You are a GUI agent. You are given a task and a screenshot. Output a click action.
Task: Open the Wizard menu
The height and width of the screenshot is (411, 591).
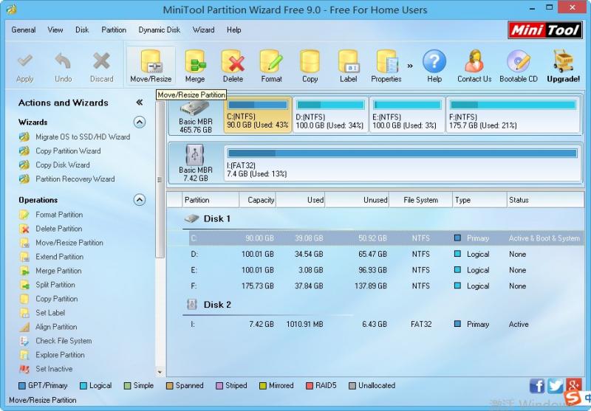click(204, 30)
